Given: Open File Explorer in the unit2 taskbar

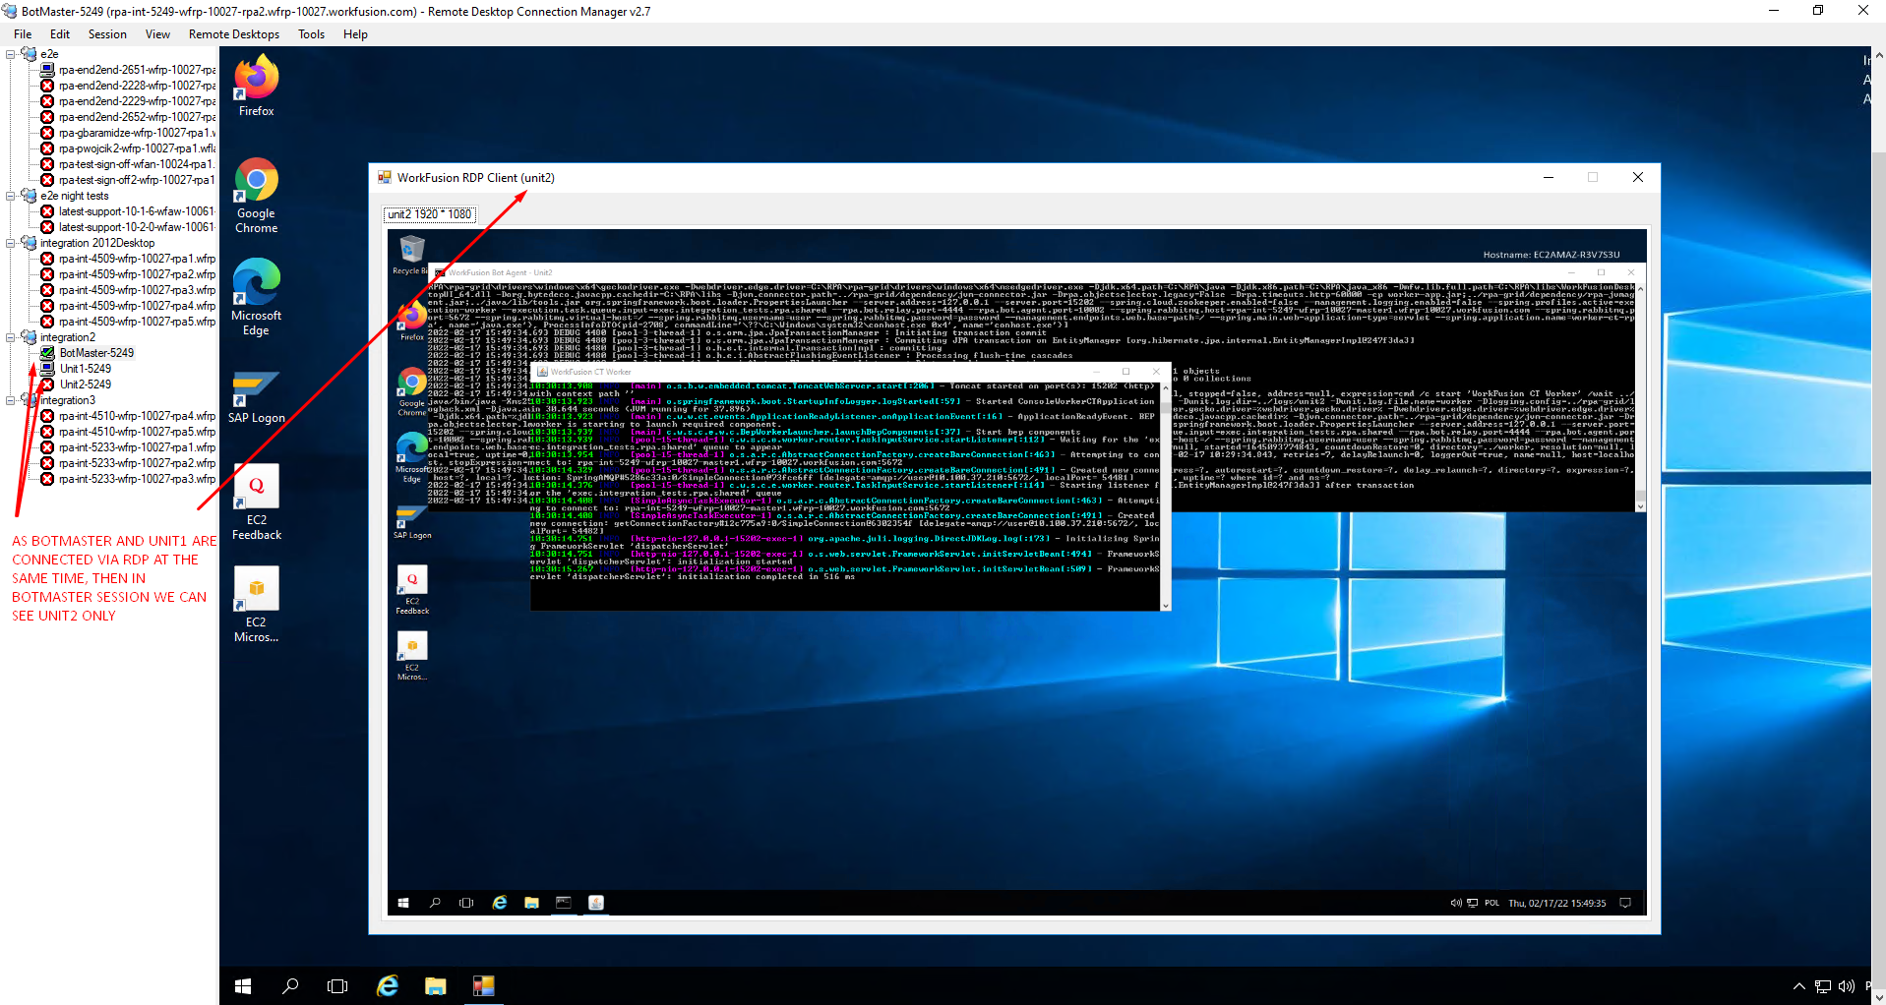Looking at the screenshot, I should tap(531, 903).
